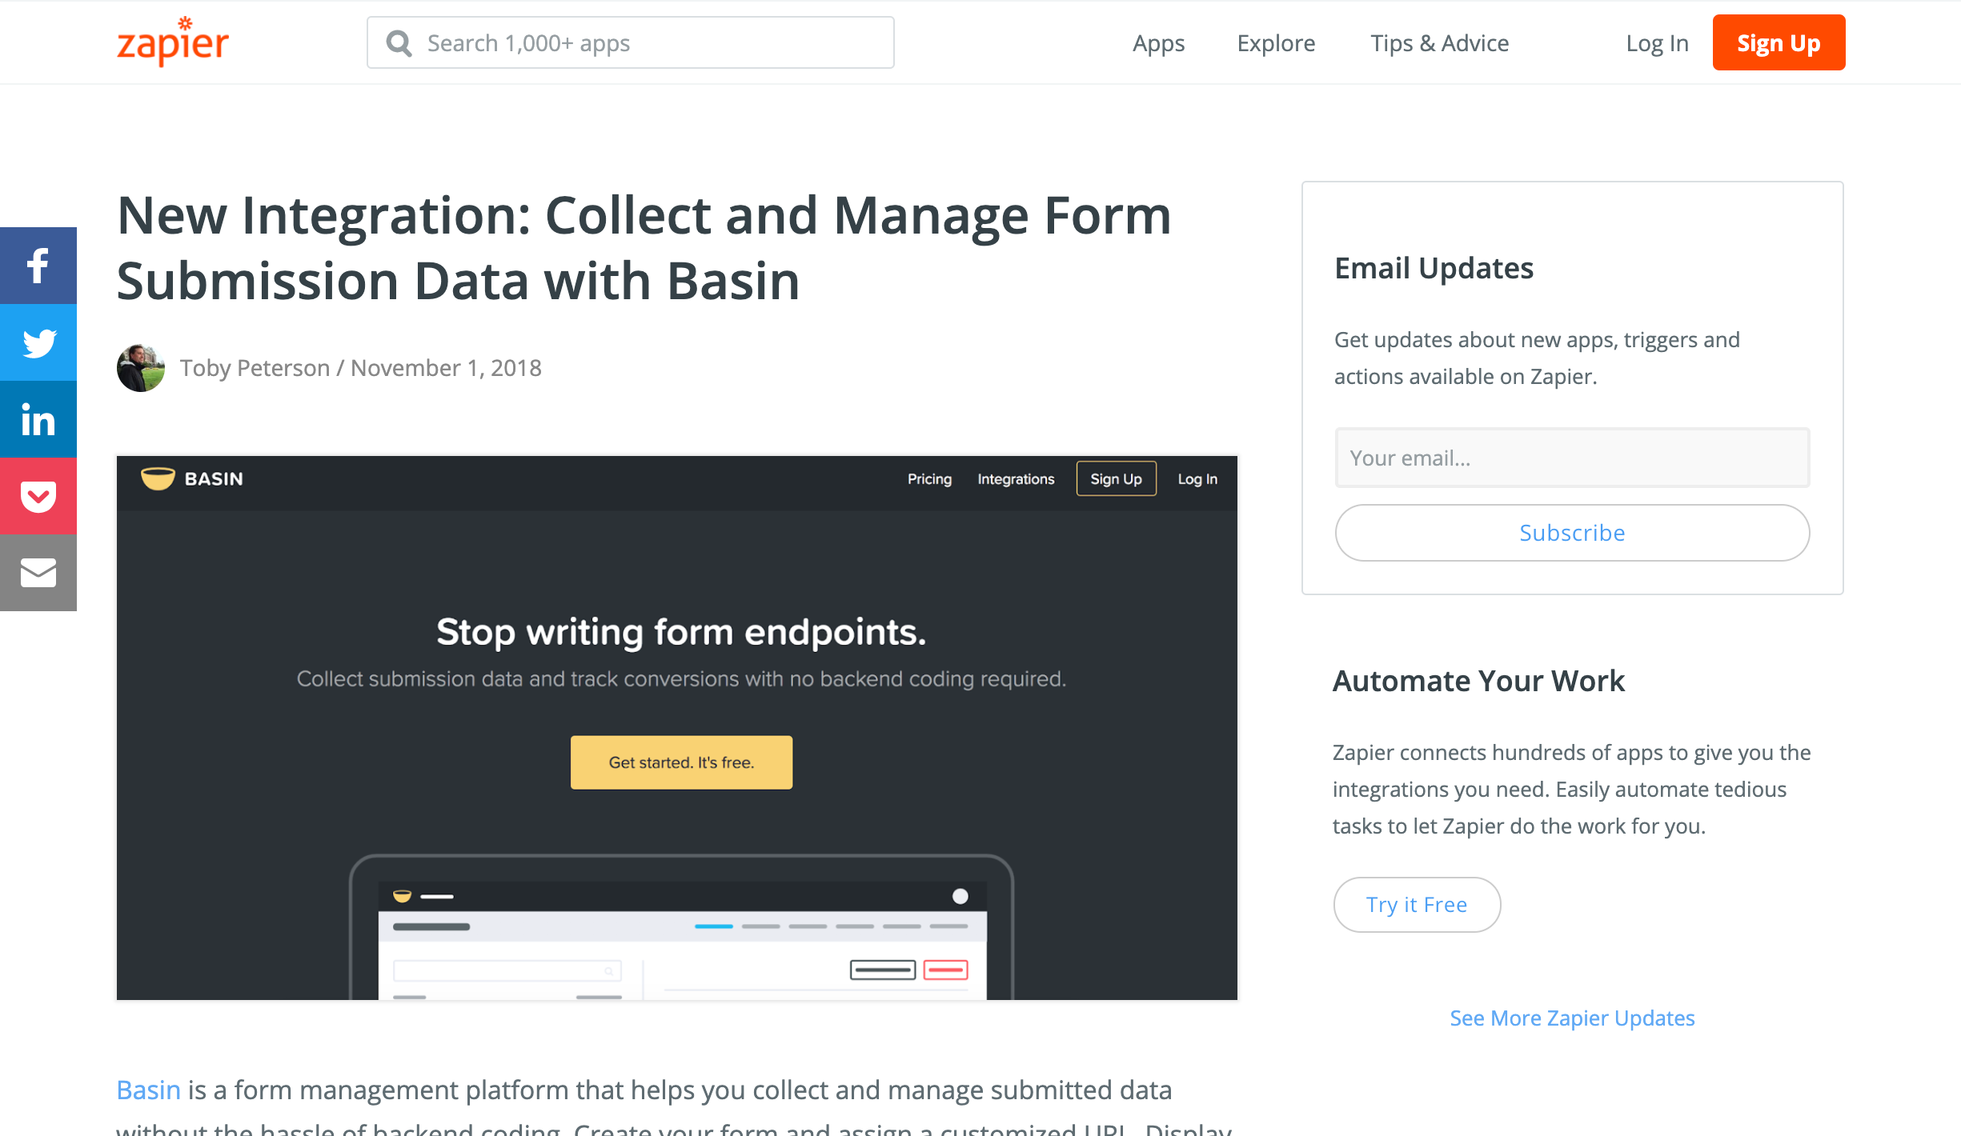Share article on LinkedIn
This screenshot has width=1961, height=1136.
pos(38,419)
